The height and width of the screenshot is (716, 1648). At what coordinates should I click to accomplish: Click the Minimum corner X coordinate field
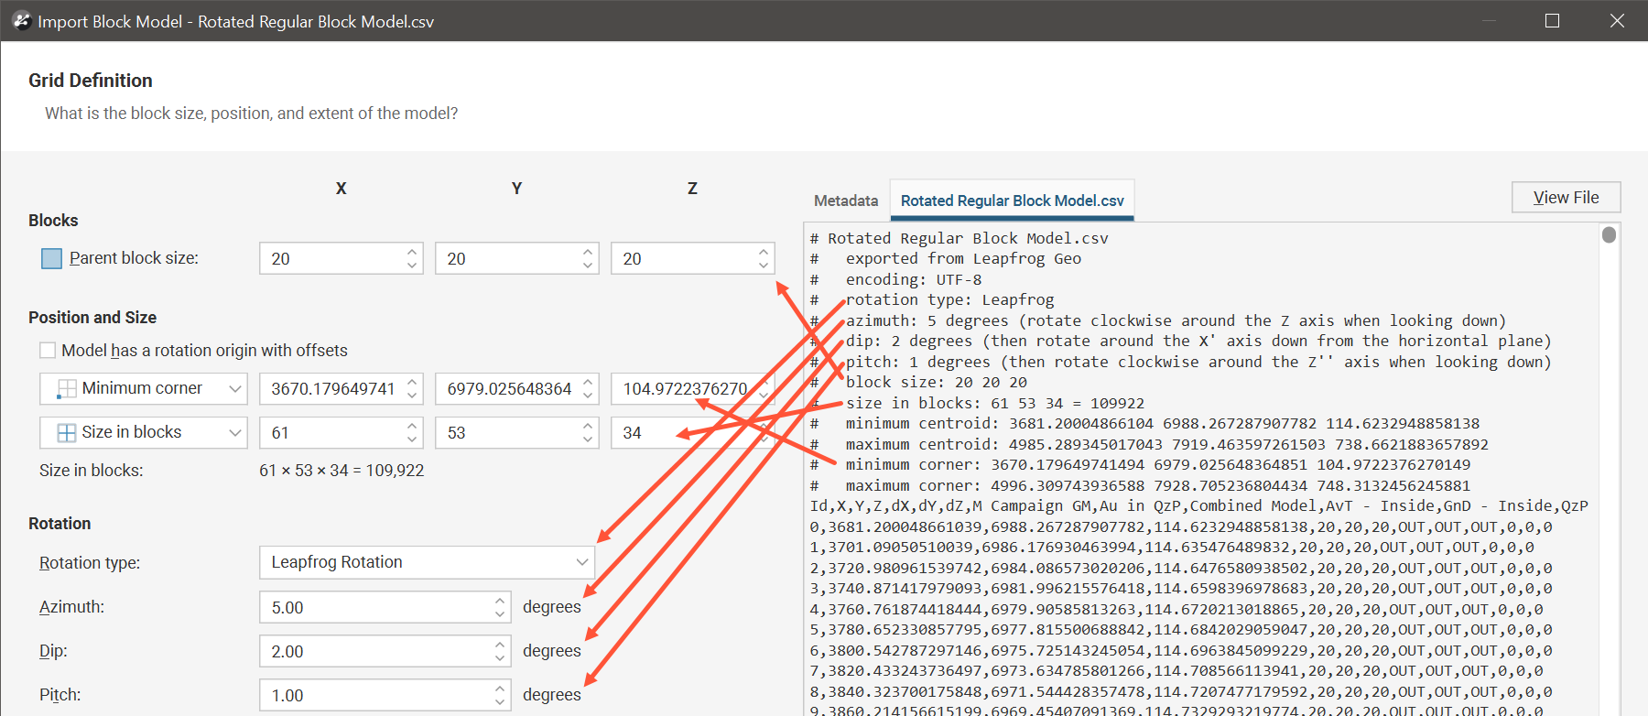pyautogui.click(x=333, y=389)
